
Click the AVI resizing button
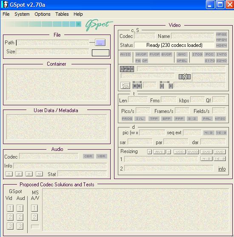159,152
